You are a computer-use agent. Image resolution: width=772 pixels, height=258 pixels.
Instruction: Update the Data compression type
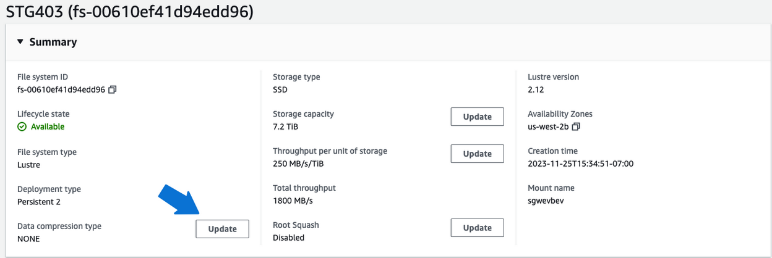pos(222,229)
